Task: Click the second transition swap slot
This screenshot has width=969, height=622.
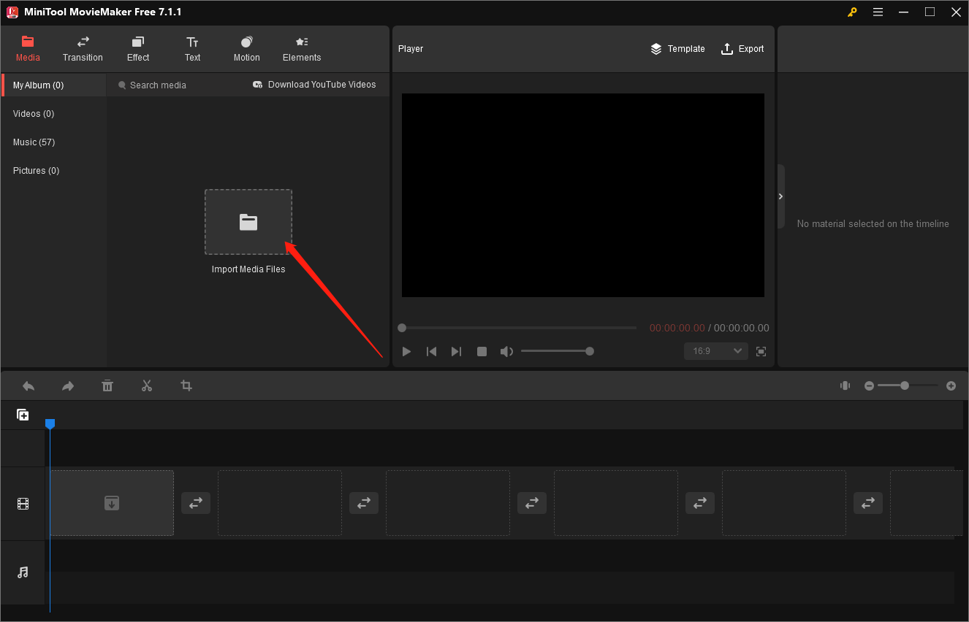Action: pos(364,503)
